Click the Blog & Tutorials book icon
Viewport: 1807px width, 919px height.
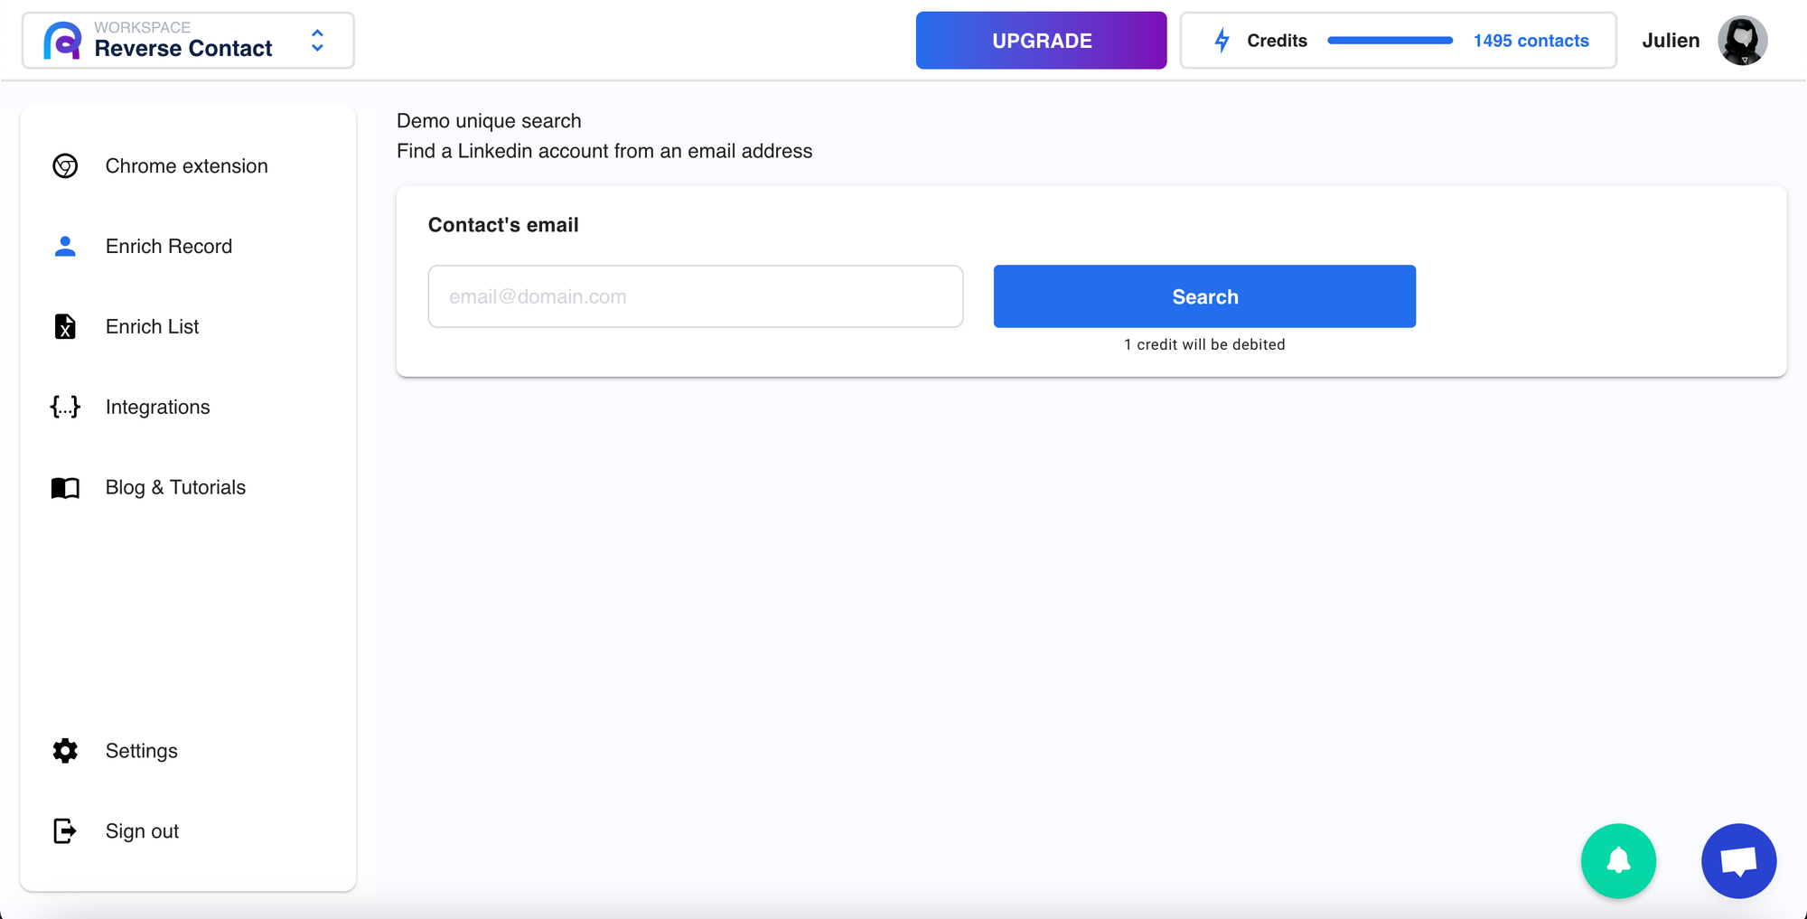tap(65, 488)
